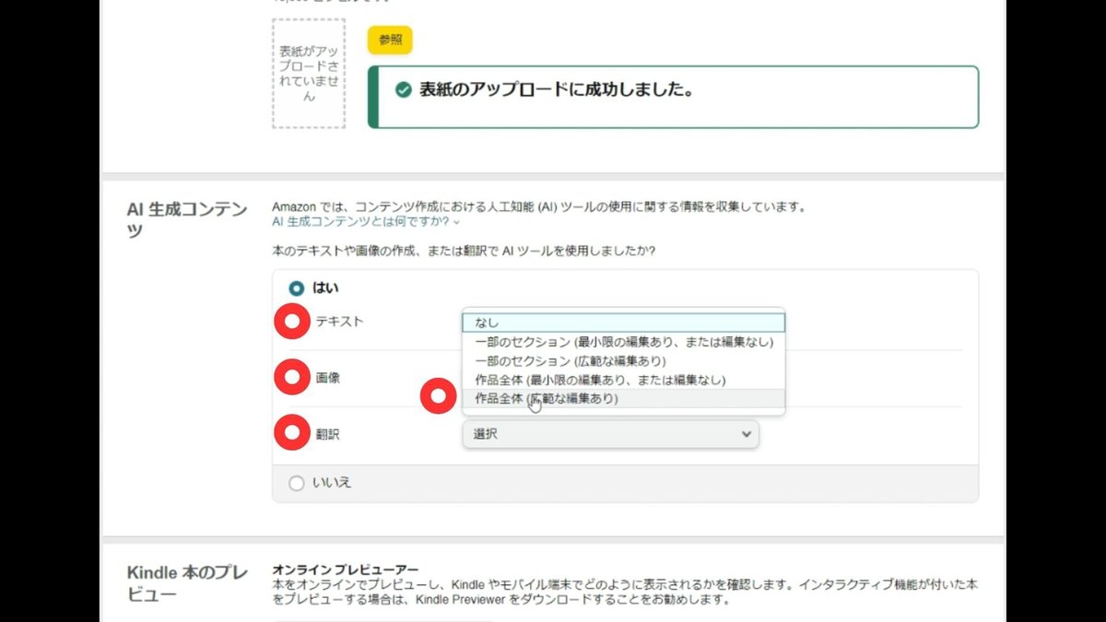The height and width of the screenshot is (622, 1106).
Task: Choose 作品全体 (最小限の編集あり、または編集なし) option
Action: coord(624,380)
